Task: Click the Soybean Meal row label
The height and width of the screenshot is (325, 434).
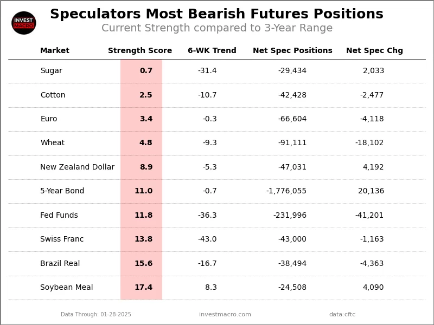Action: point(66,288)
